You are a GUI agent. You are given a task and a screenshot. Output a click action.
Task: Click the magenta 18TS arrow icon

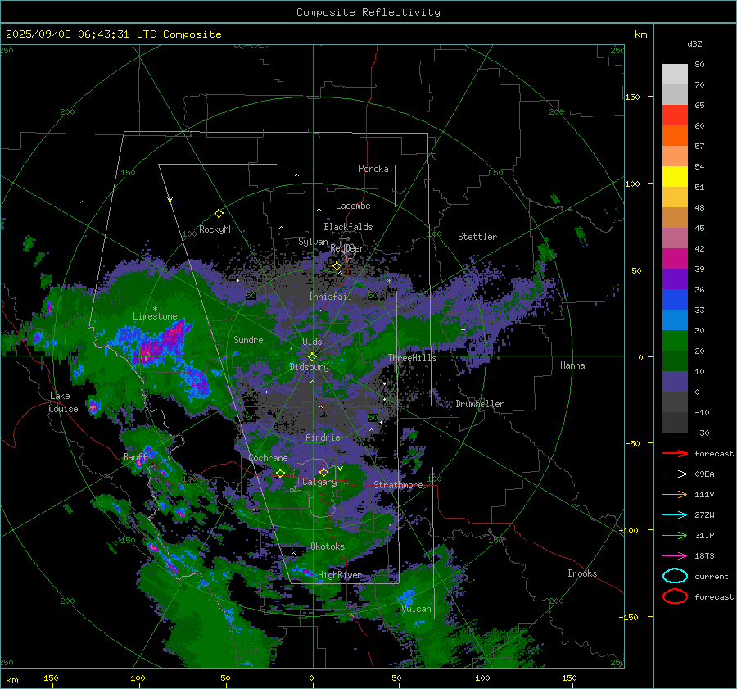click(x=675, y=556)
